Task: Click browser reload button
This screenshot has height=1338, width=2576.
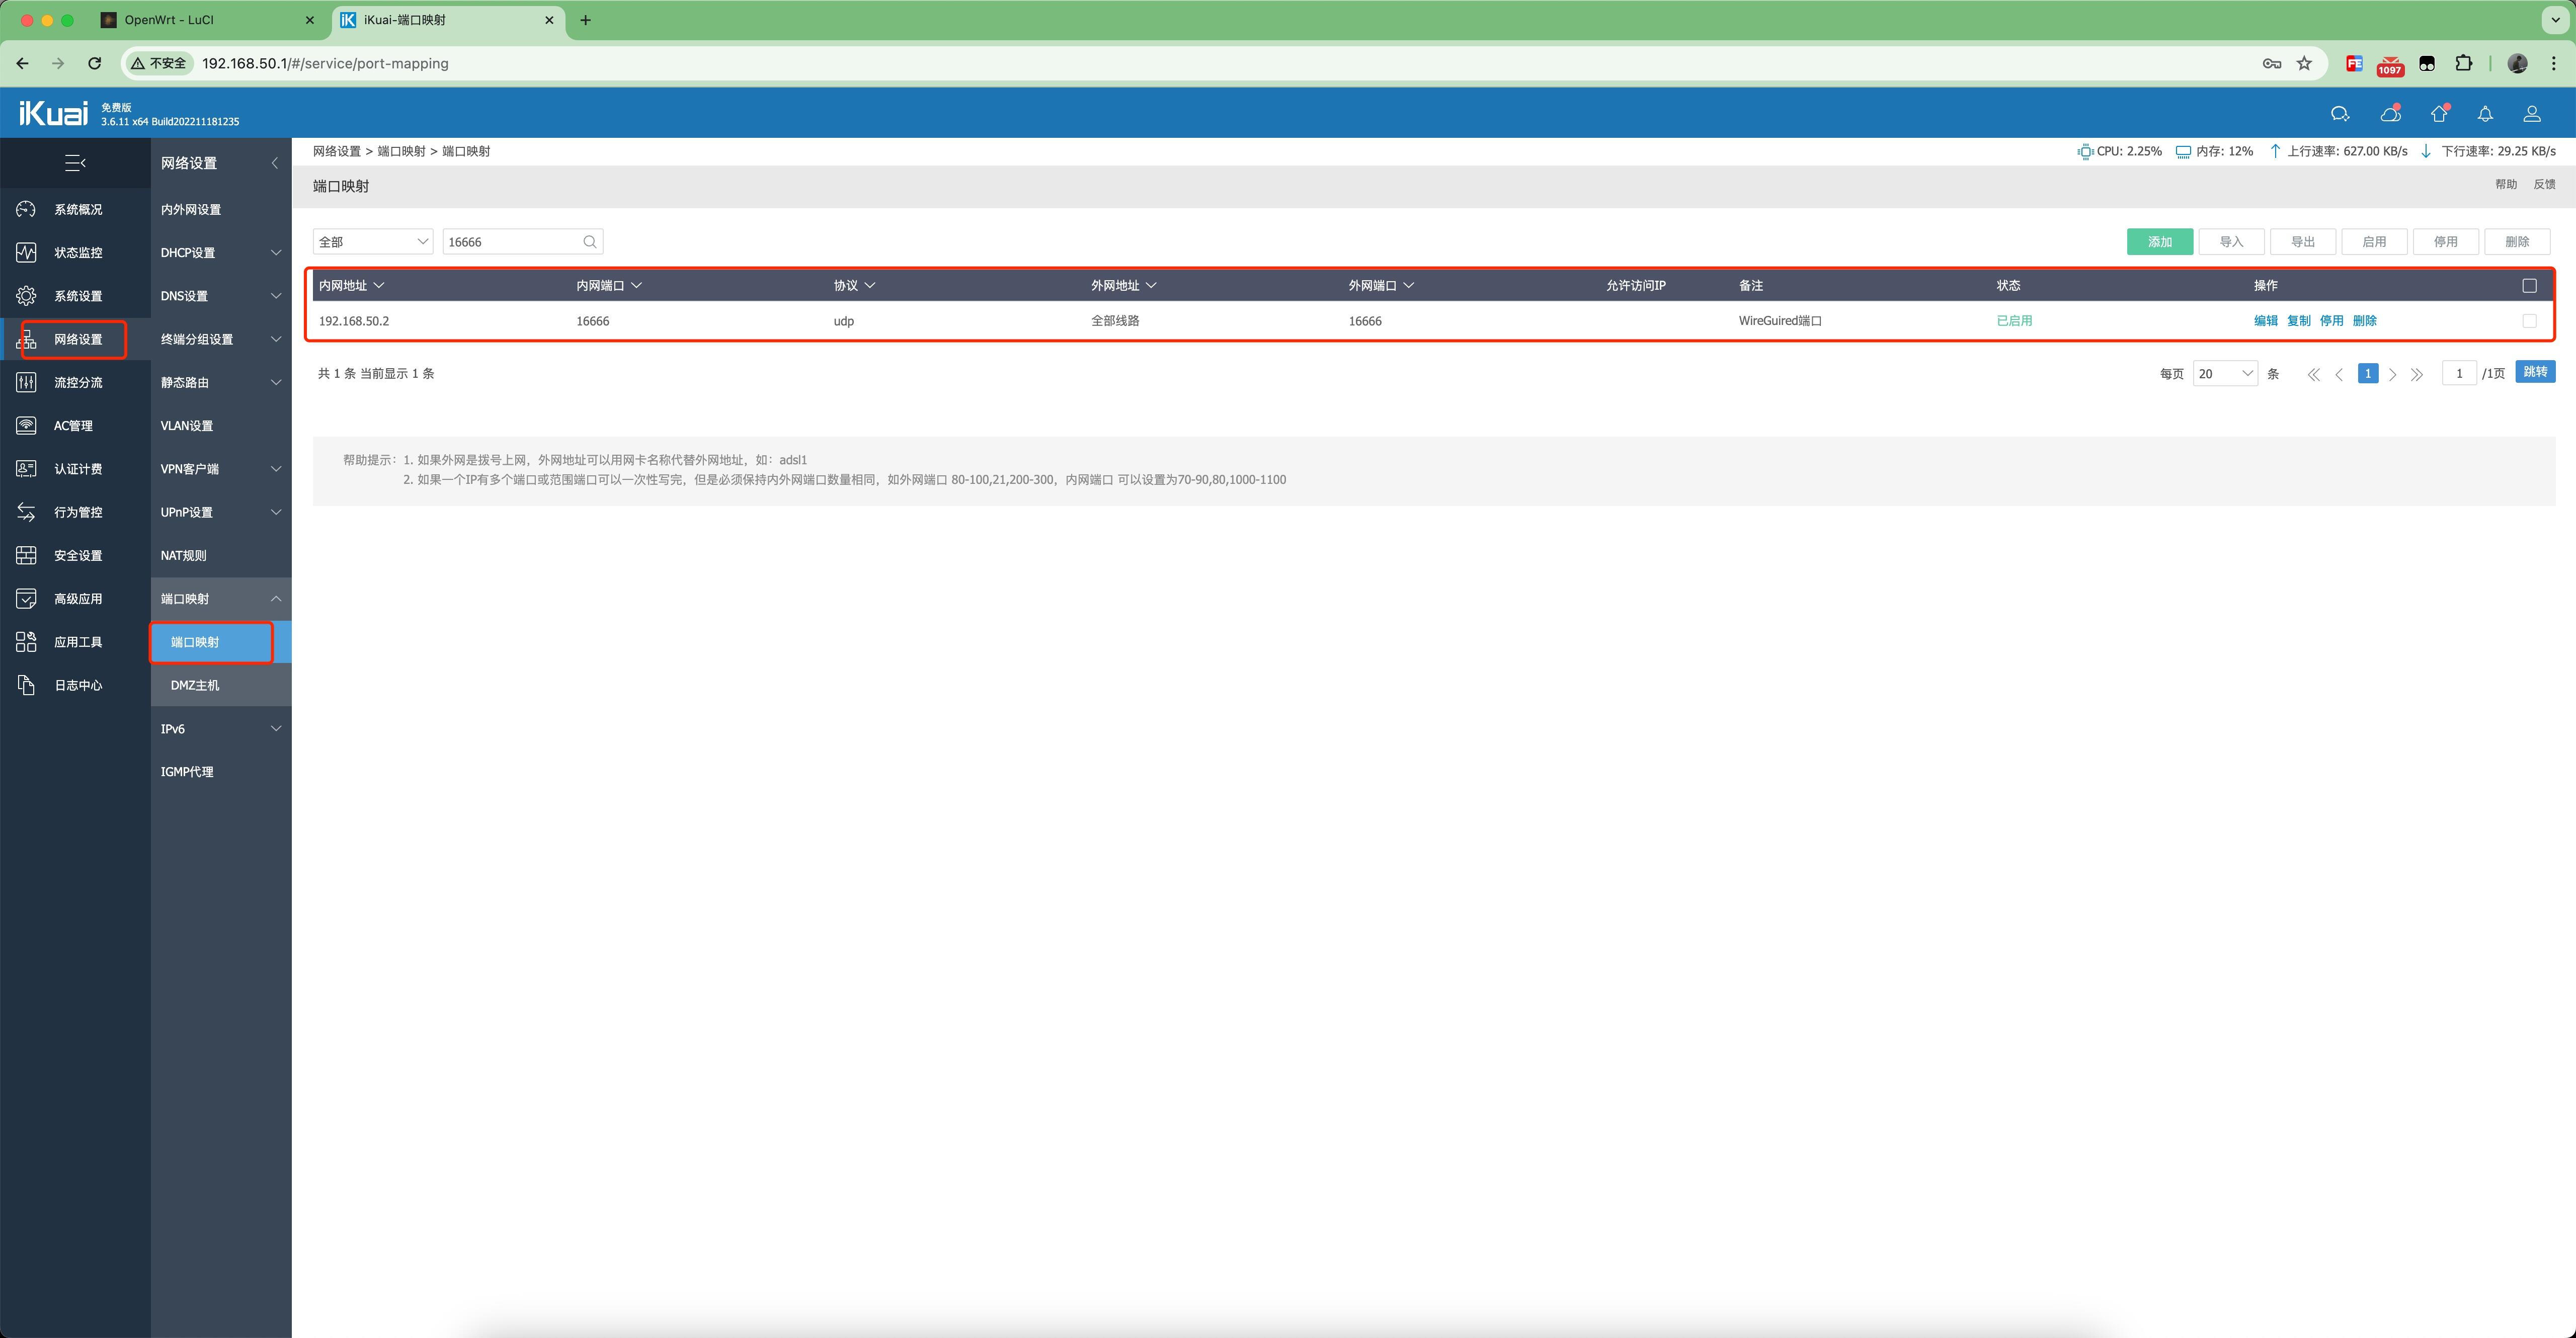Action: pyautogui.click(x=94, y=63)
